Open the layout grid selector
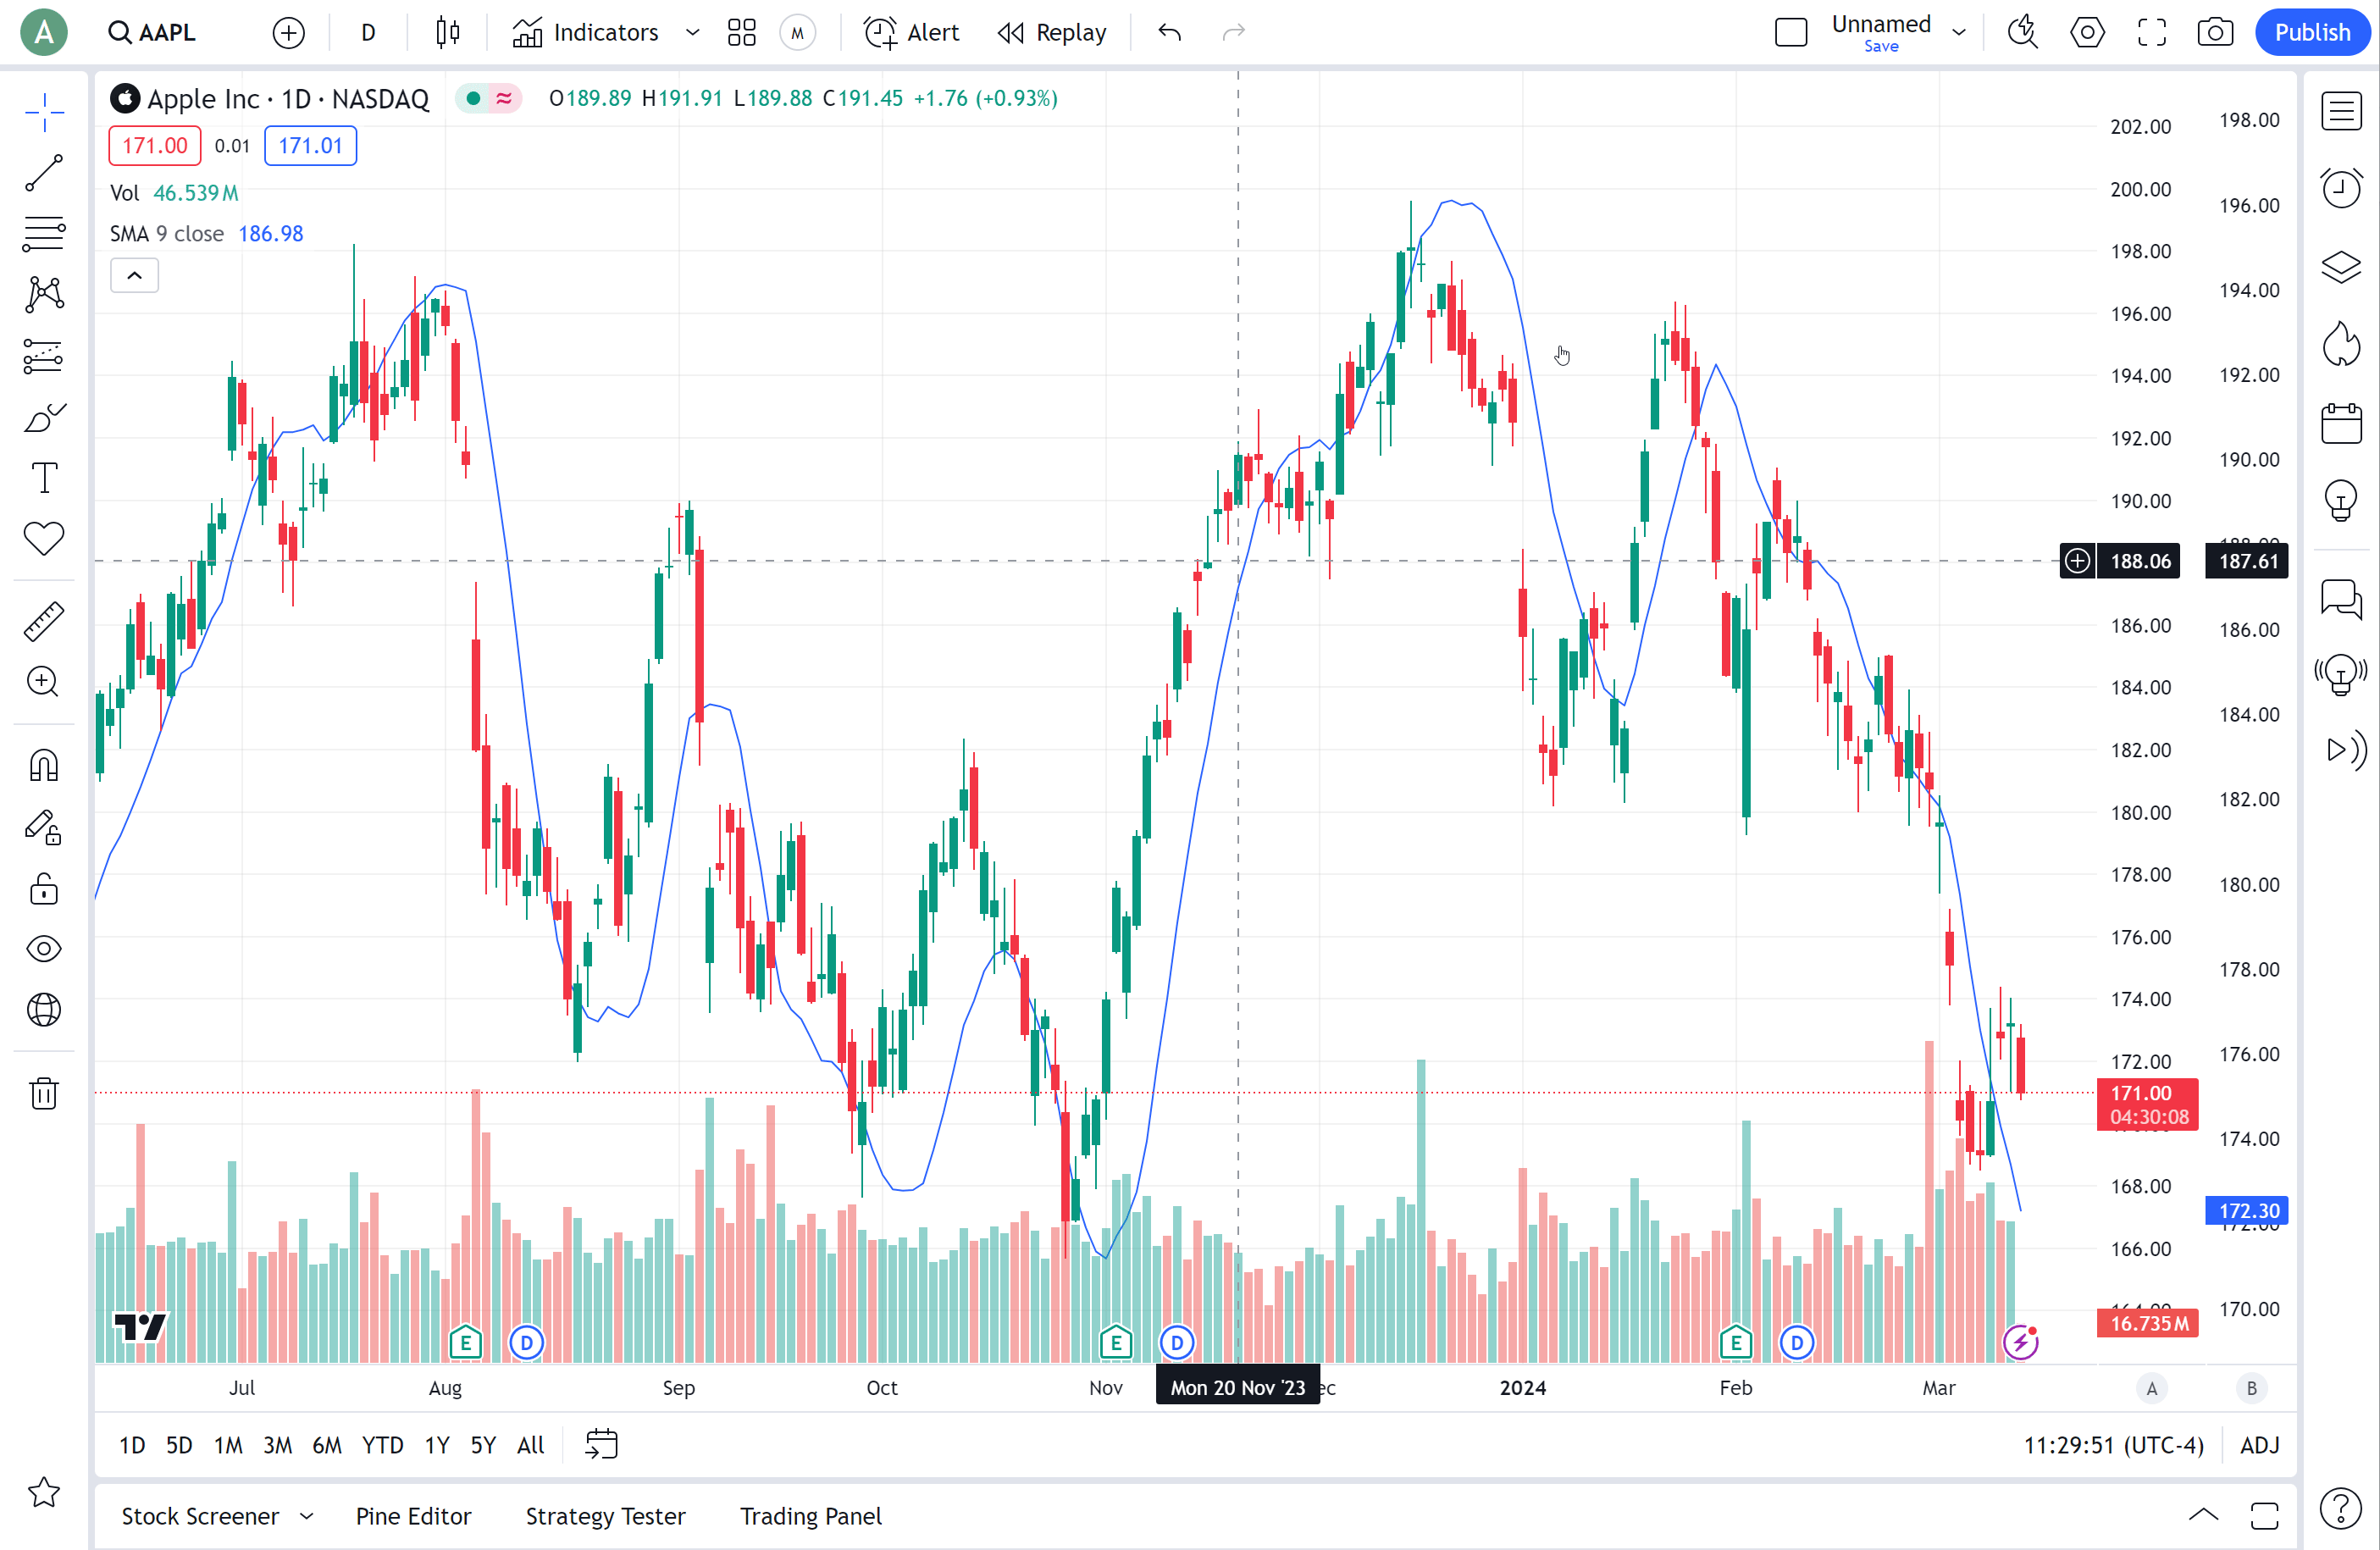Image resolution: width=2380 pixels, height=1550 pixels. (741, 33)
